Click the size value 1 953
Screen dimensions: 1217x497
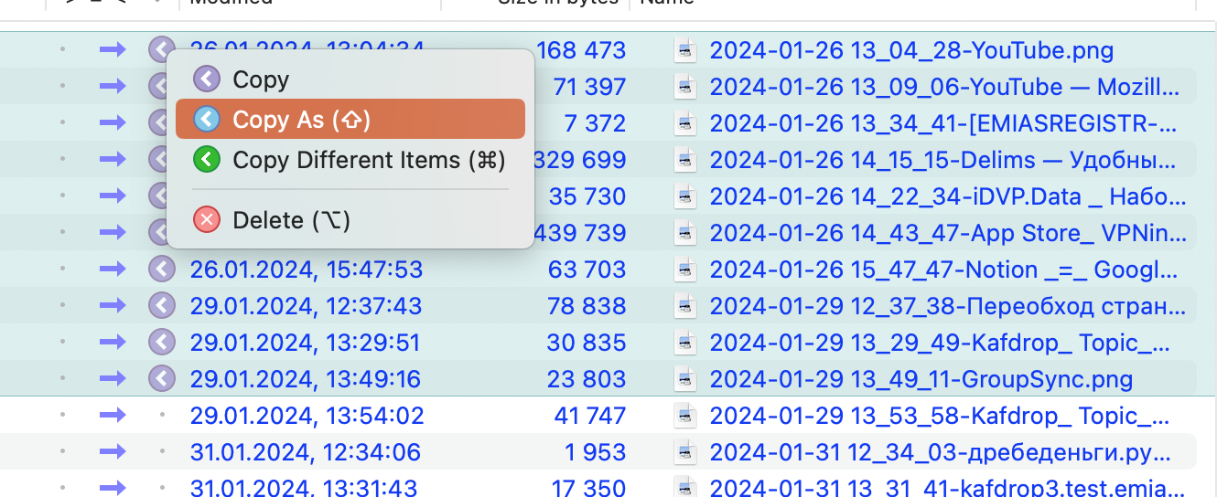(596, 452)
